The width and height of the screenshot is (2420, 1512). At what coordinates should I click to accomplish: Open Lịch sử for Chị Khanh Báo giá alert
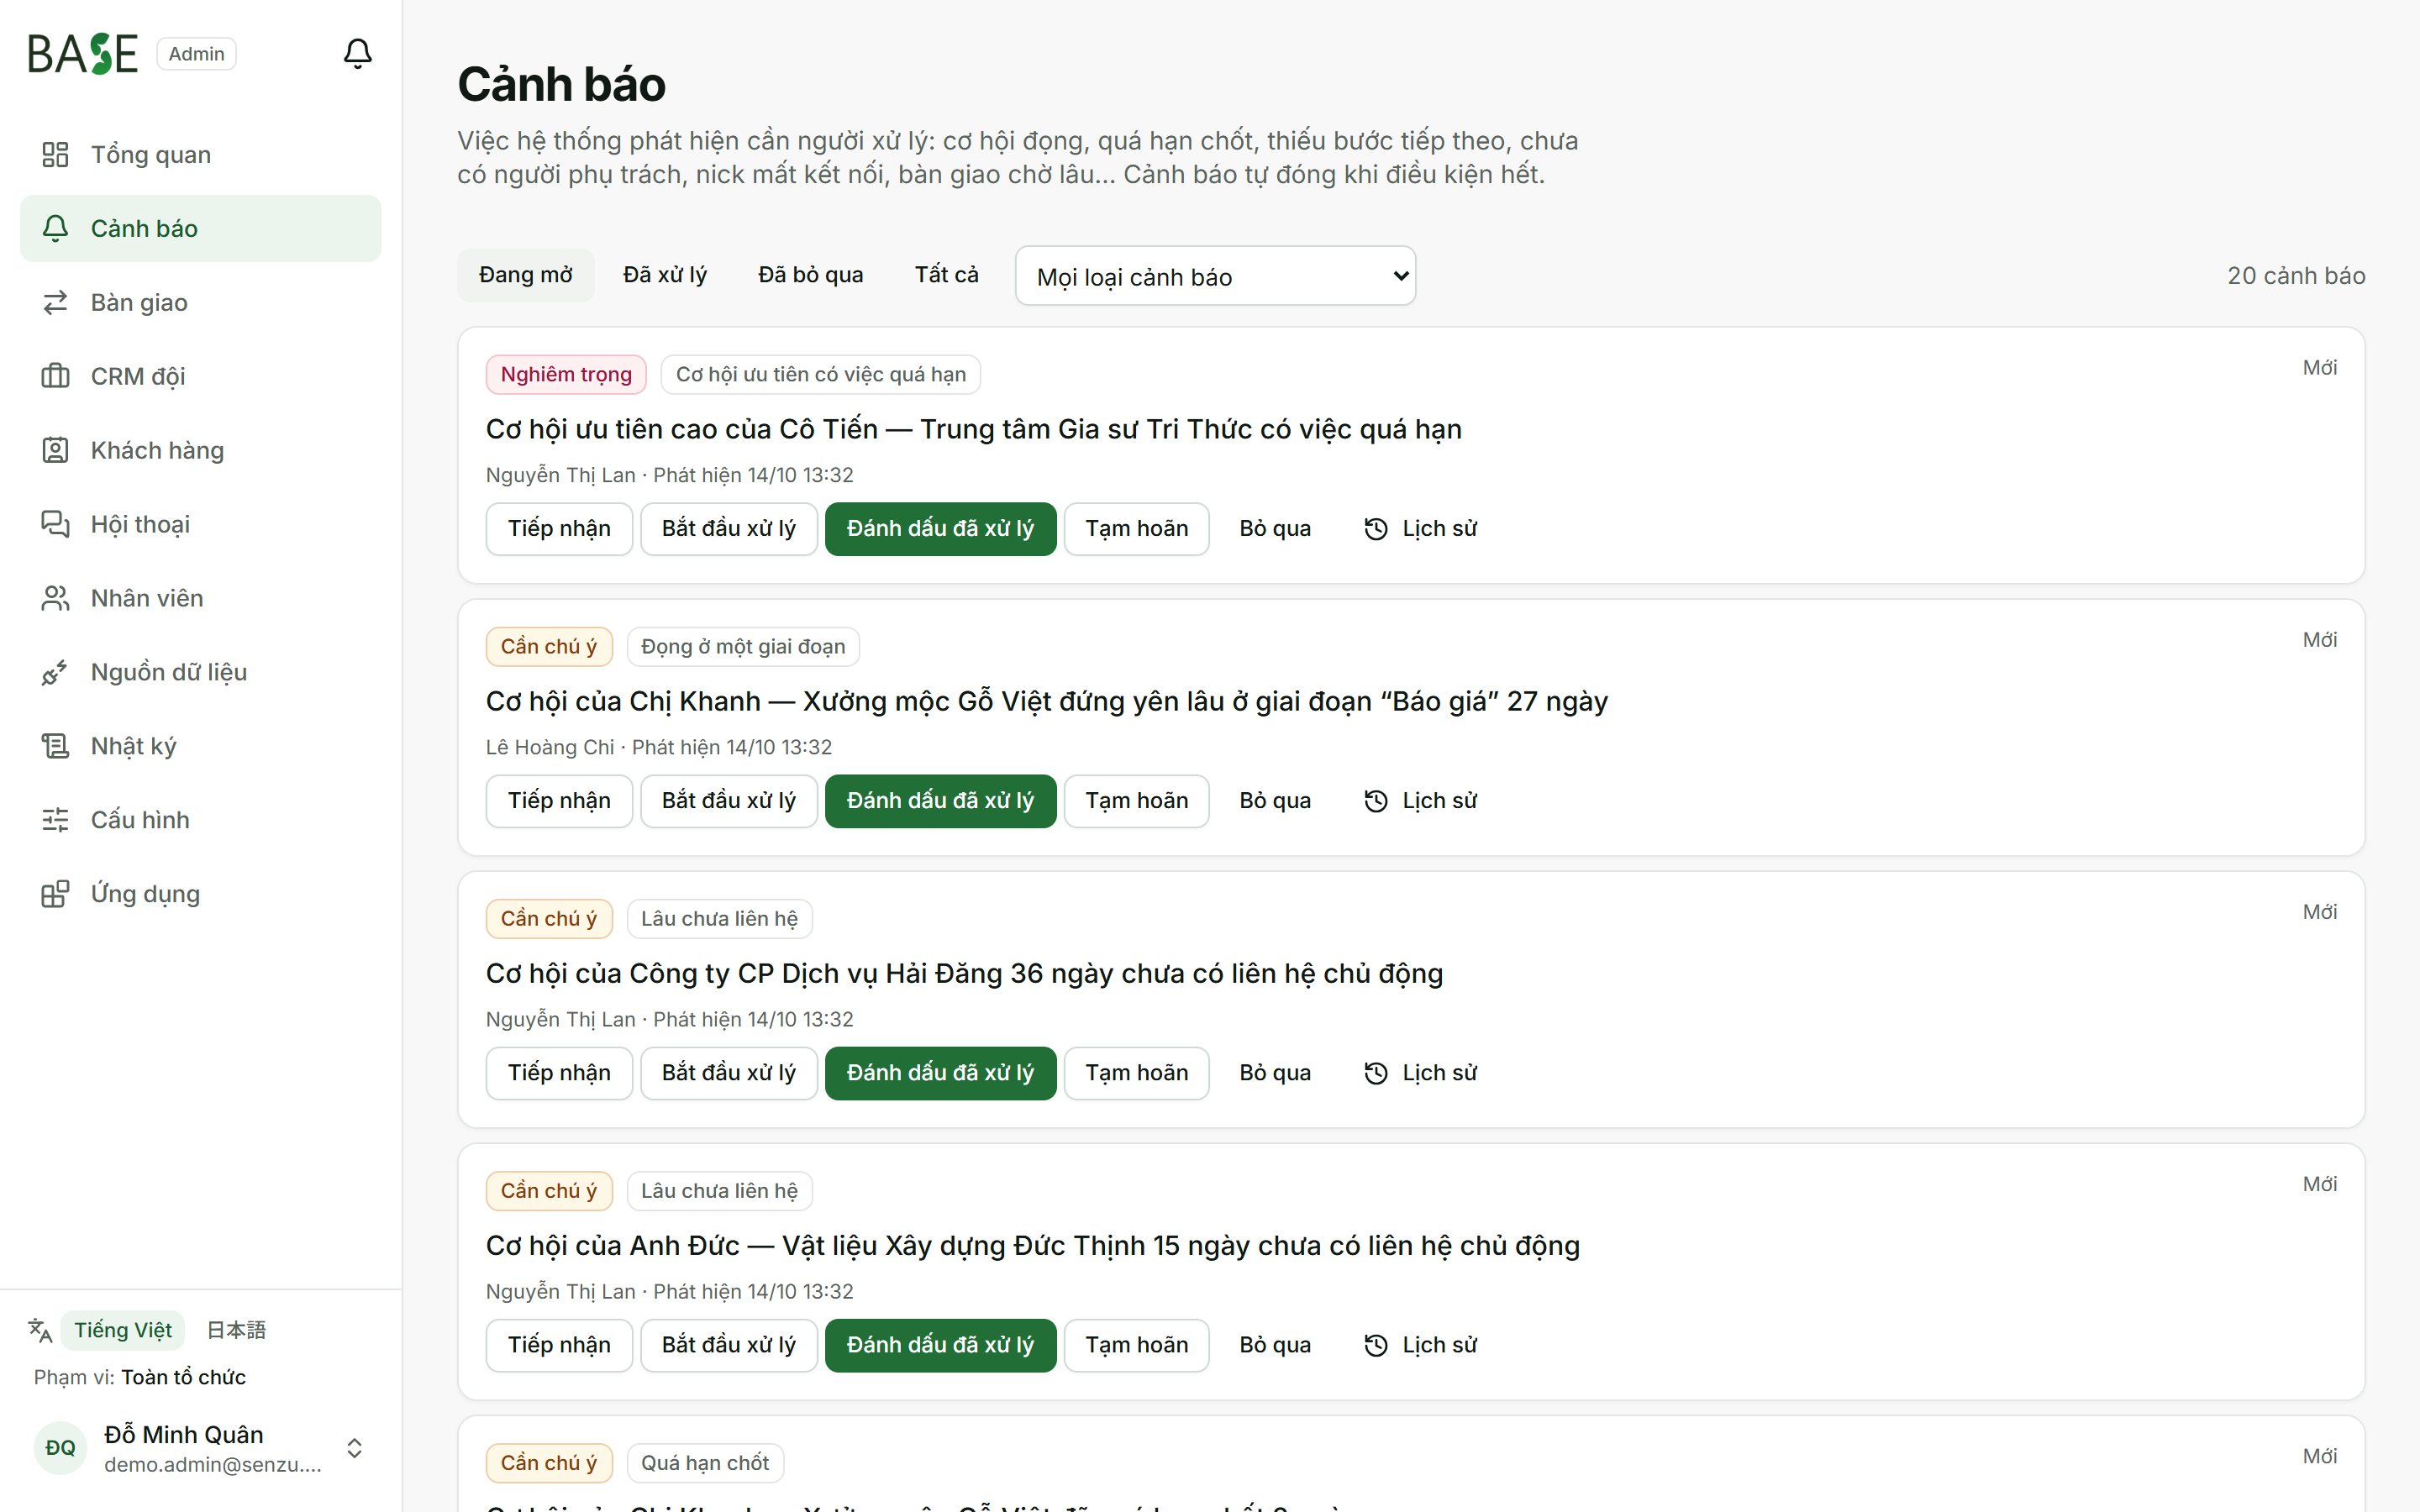tap(1420, 801)
